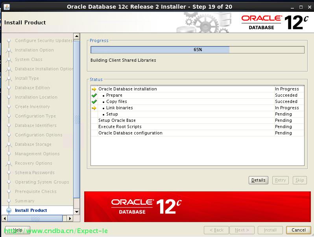The height and width of the screenshot is (237, 314).
Task: Click the Retry button
Action: (x=280, y=180)
